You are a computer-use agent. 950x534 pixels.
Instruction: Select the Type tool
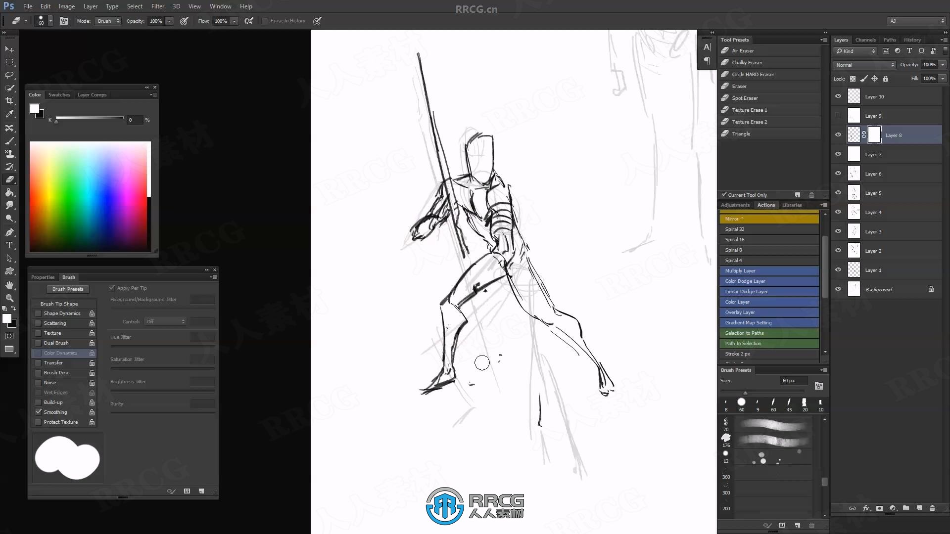point(9,245)
